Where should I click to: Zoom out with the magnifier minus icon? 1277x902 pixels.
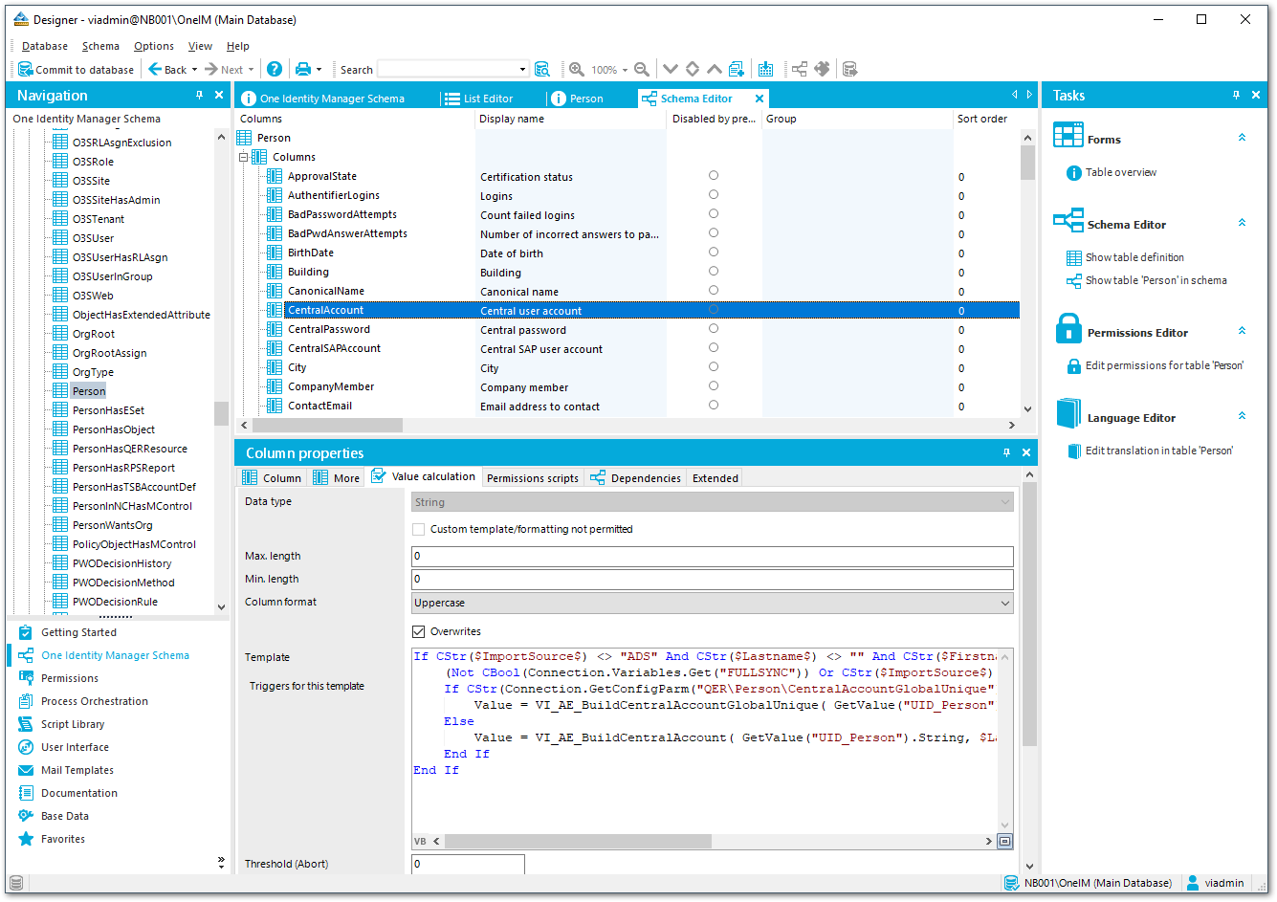click(x=642, y=69)
